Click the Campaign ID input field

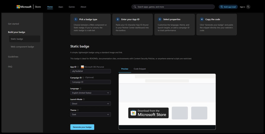[90, 82]
